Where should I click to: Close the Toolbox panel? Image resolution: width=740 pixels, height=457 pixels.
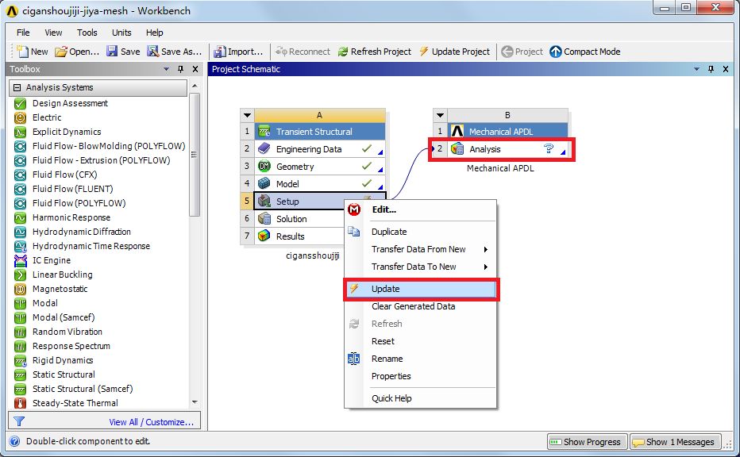[195, 69]
